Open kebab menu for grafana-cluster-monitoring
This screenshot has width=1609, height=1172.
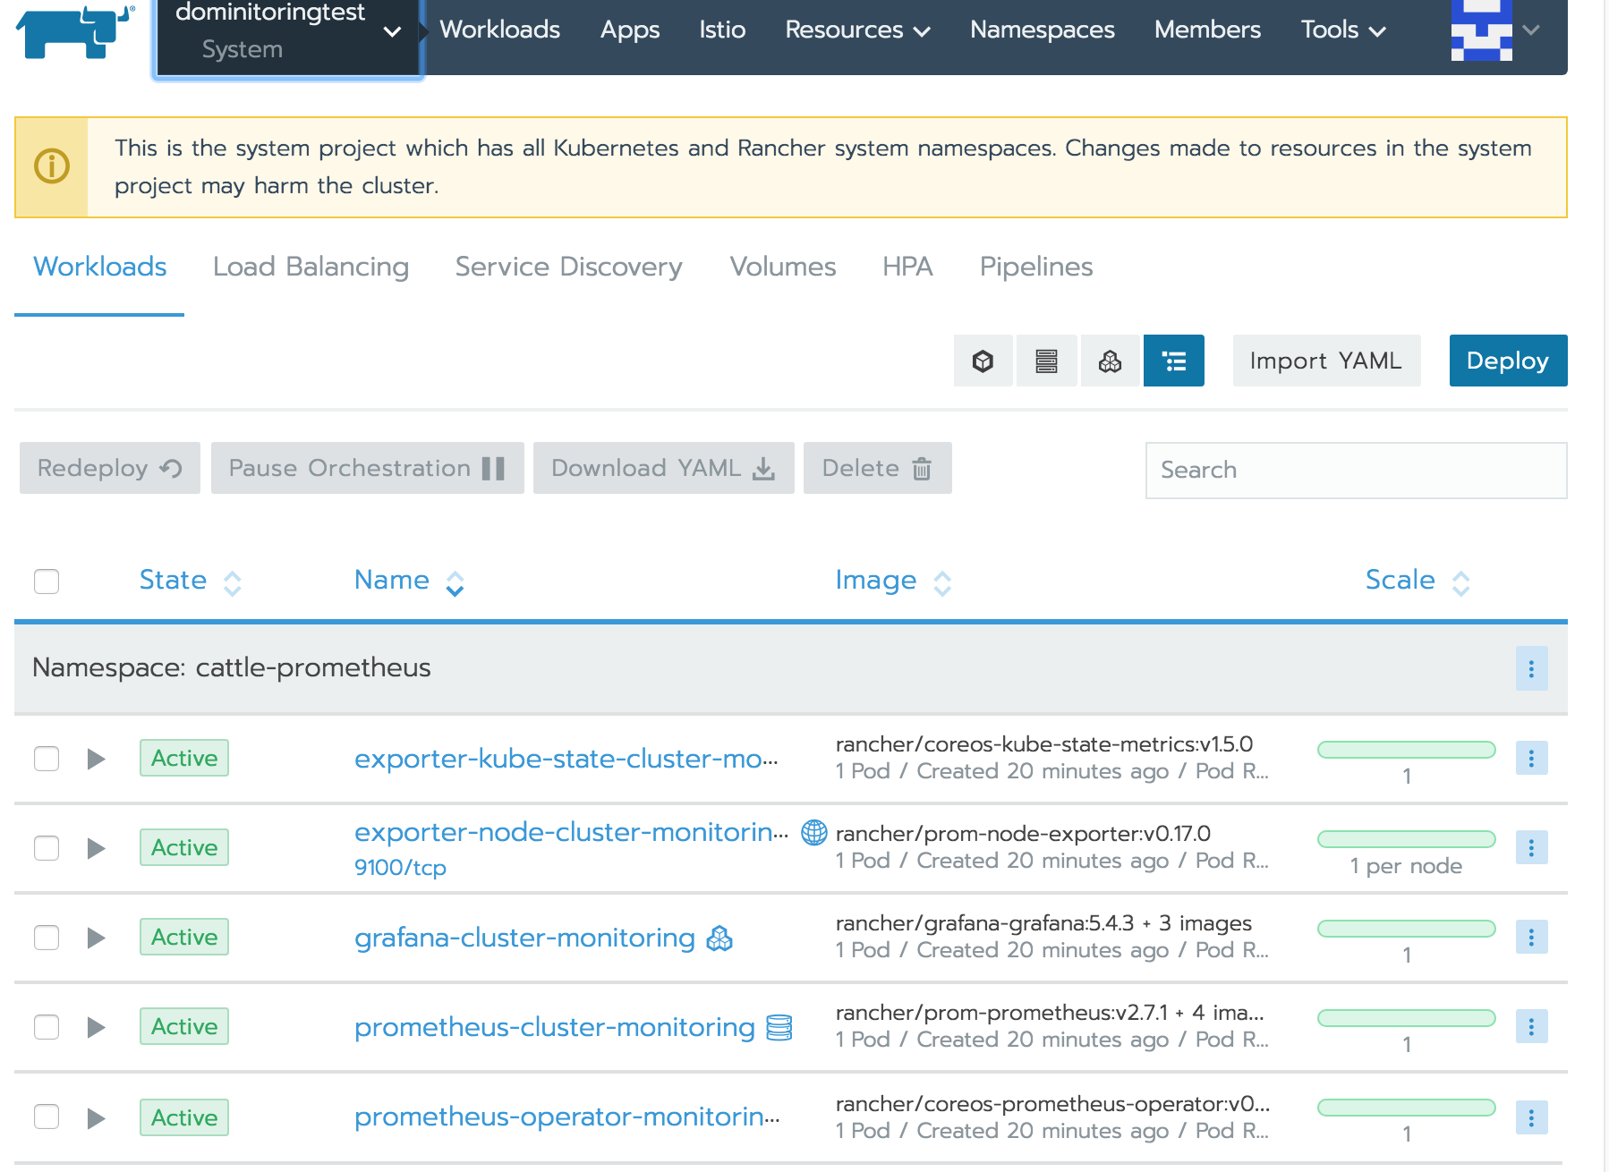[x=1531, y=937]
